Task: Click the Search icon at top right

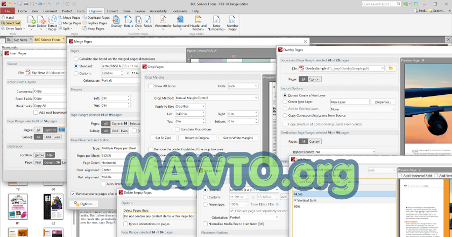Action: click(436, 11)
